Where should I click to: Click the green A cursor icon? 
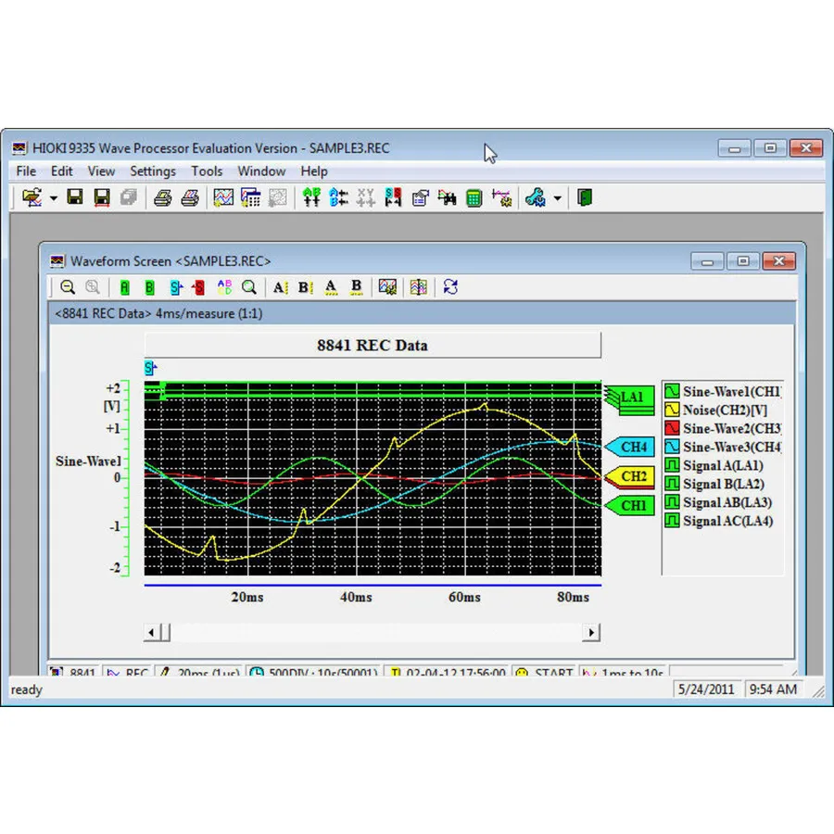tap(125, 287)
